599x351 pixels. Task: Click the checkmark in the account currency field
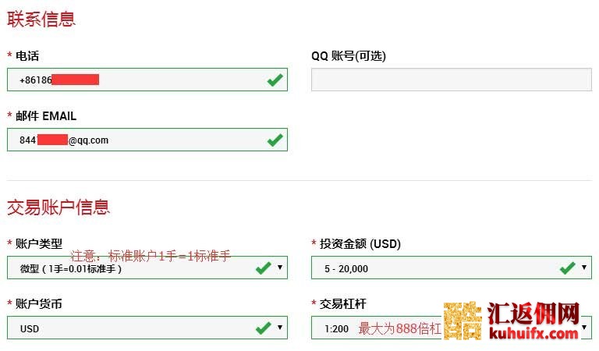click(x=263, y=328)
